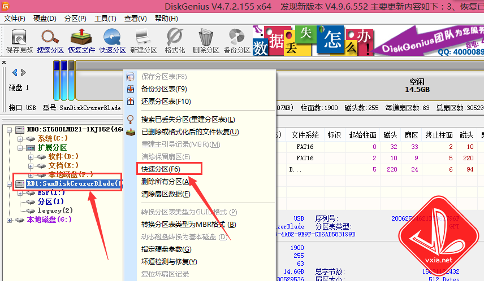This screenshot has width=484, height=281.
Task: Select 系统(C:) in the disk tree
Action: point(53,139)
